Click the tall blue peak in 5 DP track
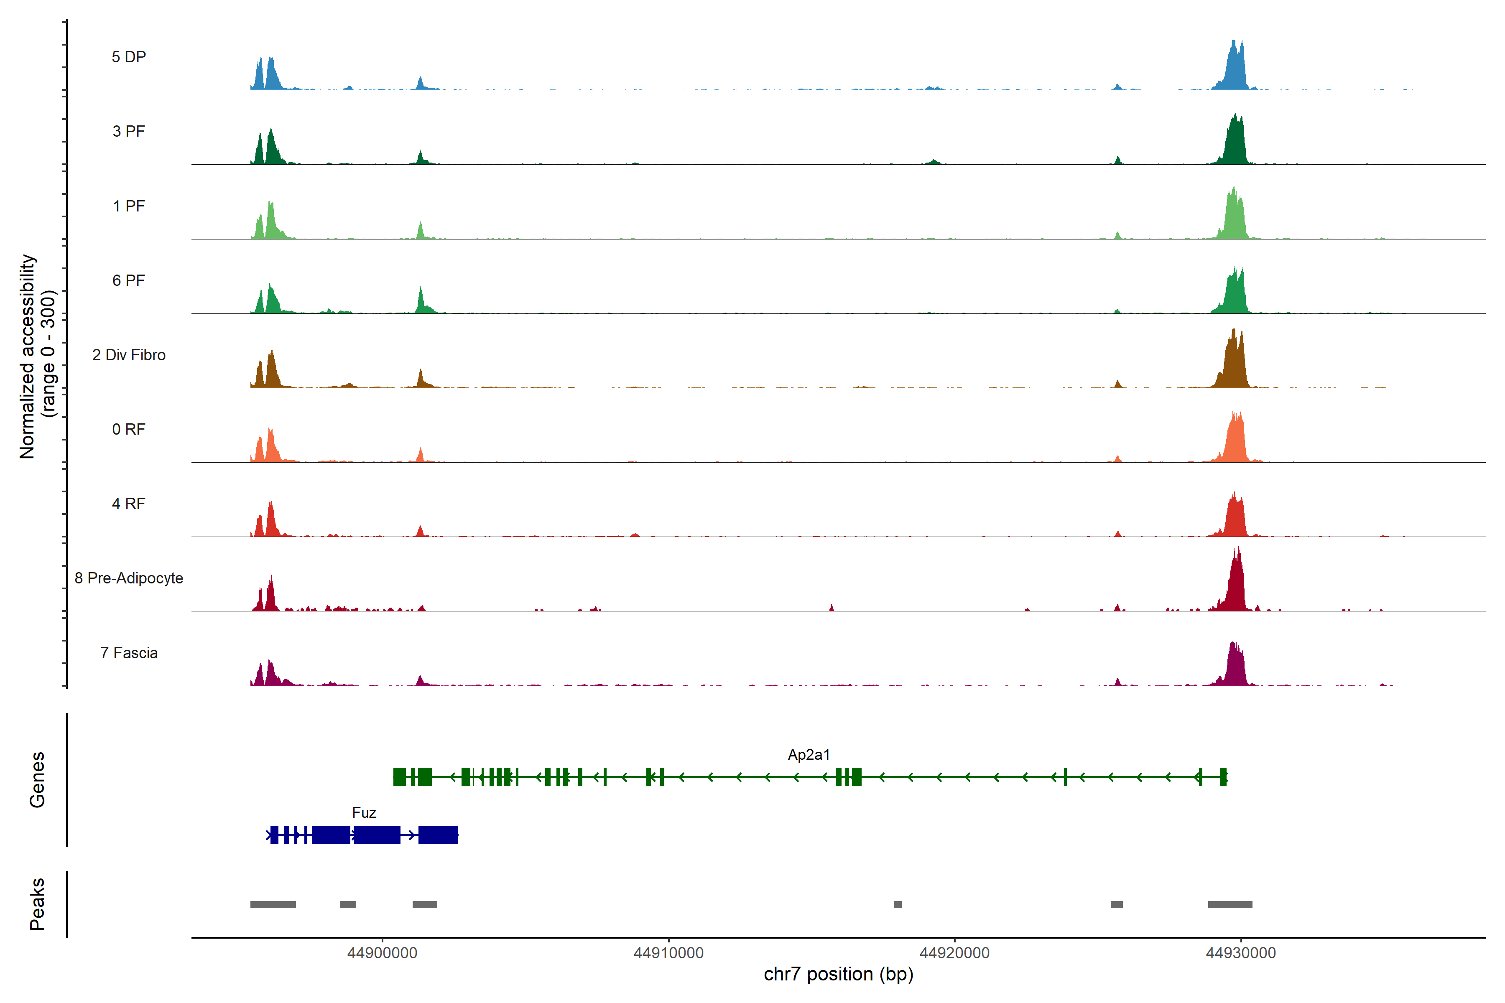This screenshot has width=1505, height=1003. [x=1236, y=70]
